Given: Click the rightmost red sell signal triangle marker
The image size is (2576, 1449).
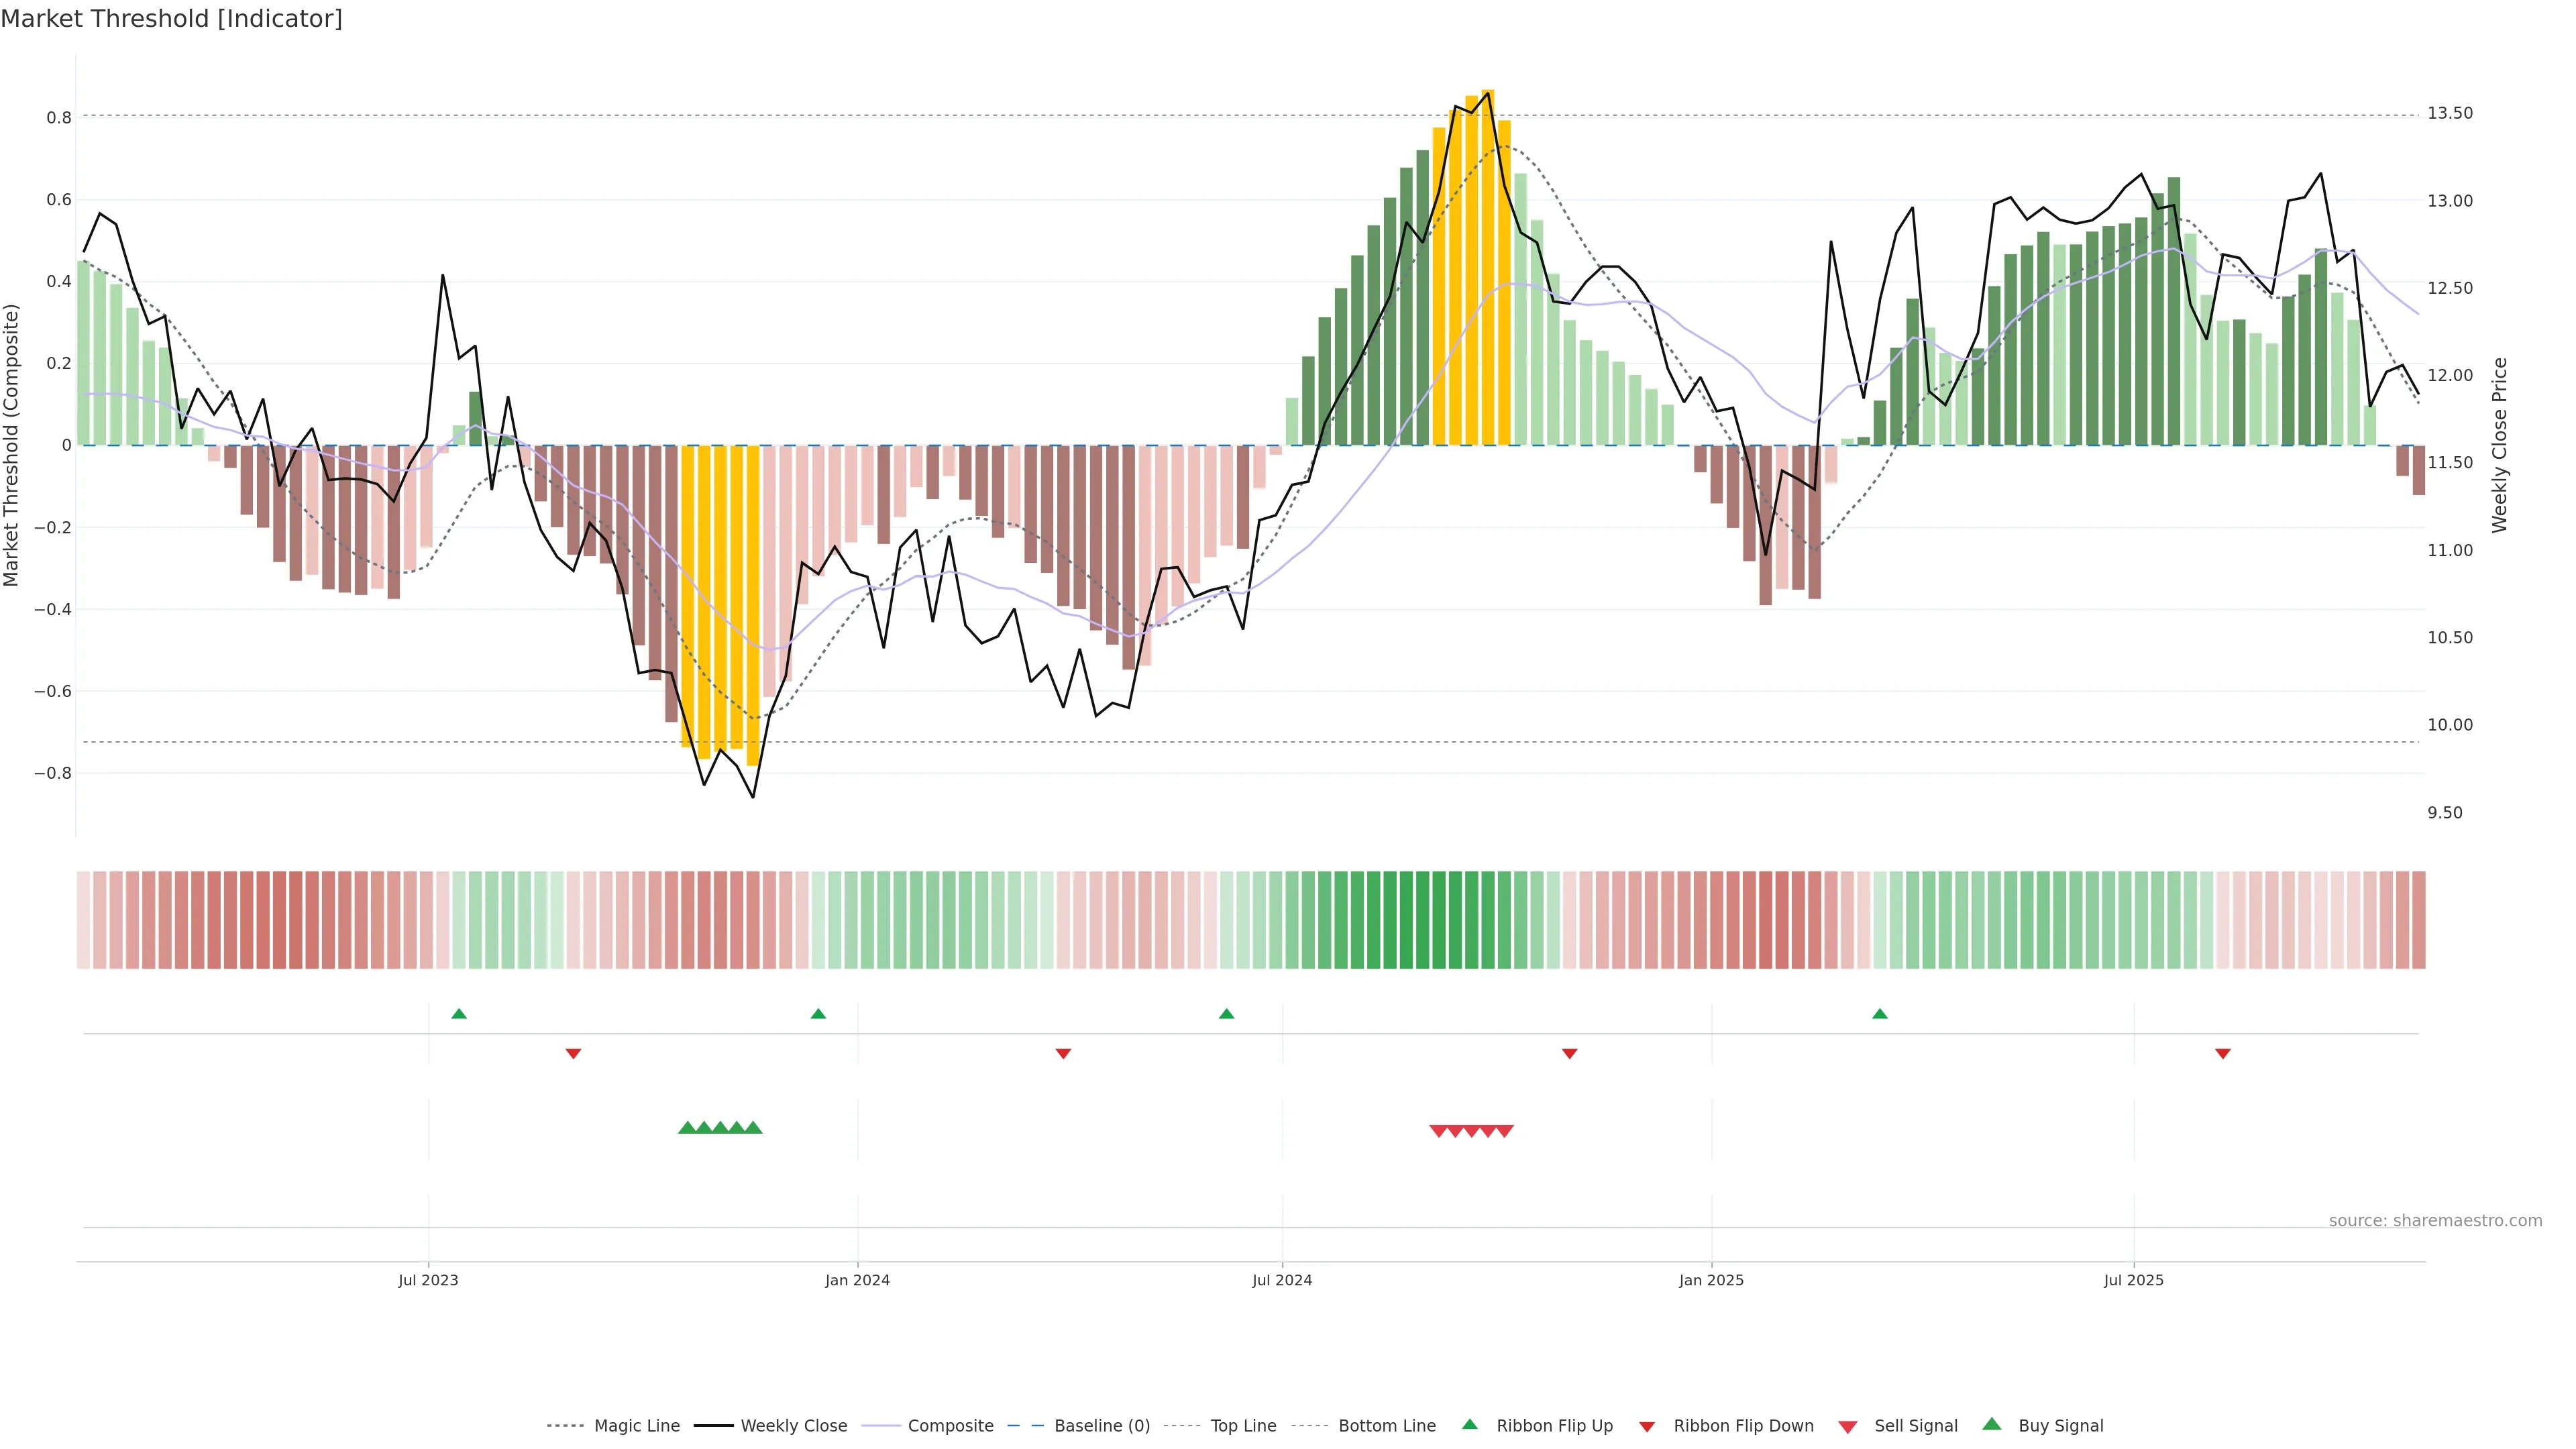Looking at the screenshot, I should pyautogui.click(x=1505, y=1131).
